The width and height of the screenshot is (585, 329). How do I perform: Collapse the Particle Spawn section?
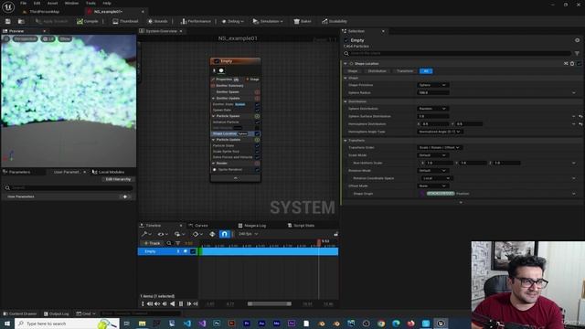coord(214,116)
